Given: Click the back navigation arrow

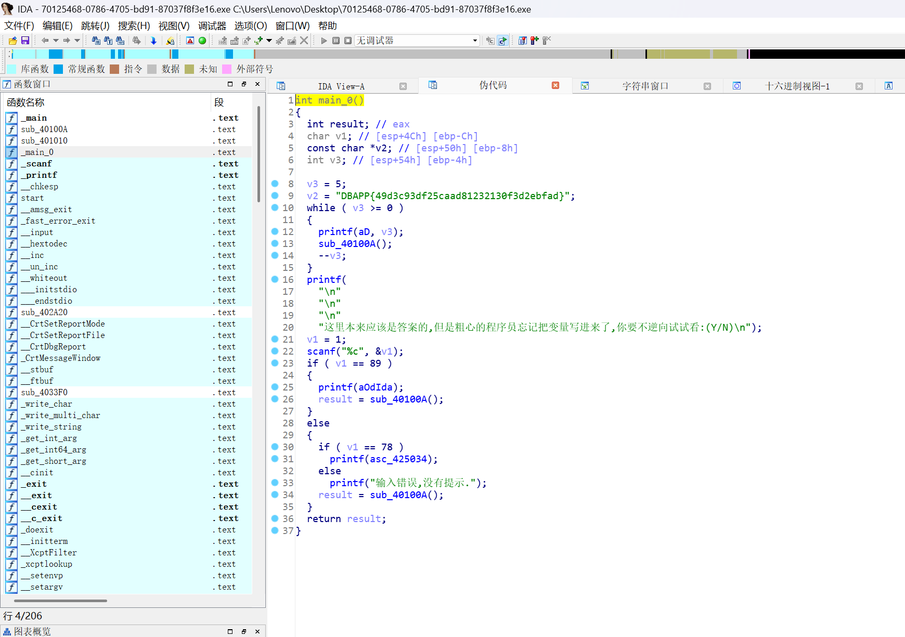Looking at the screenshot, I should click(45, 41).
